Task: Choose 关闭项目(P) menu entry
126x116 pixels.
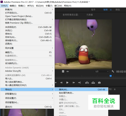Action: pyautogui.click(x=27, y=27)
